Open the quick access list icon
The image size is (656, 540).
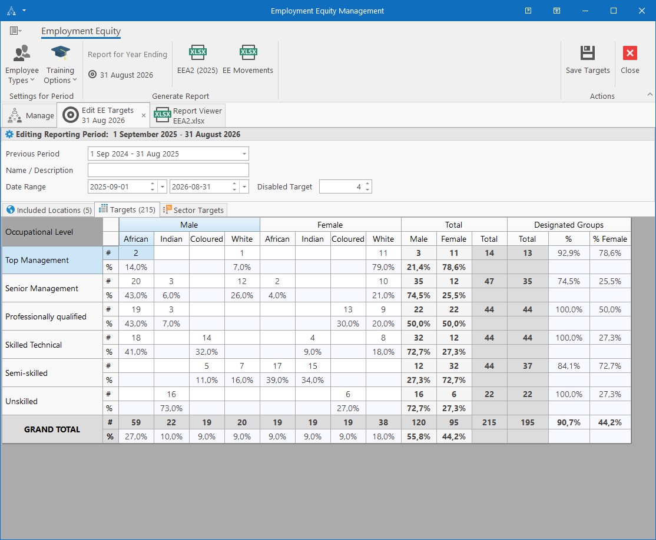pos(15,31)
